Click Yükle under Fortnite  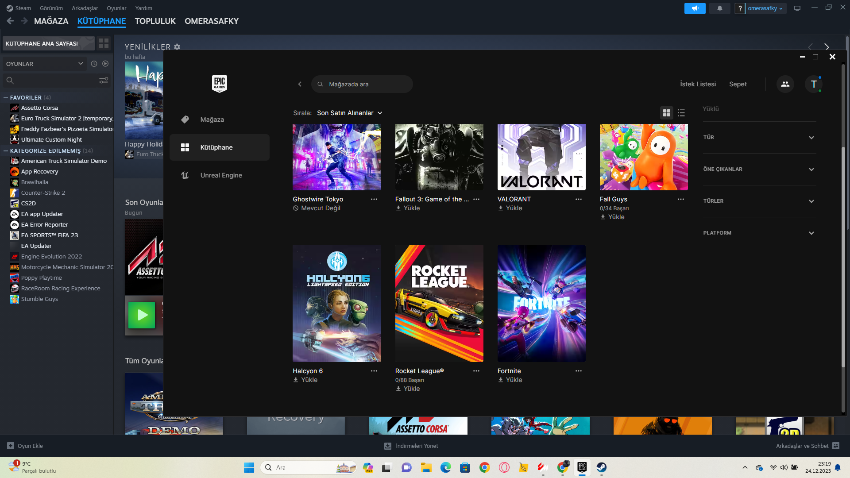[510, 380]
